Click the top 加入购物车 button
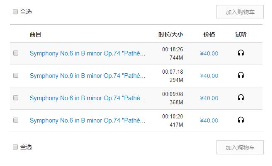This screenshot has height=166, width=272. tap(240, 12)
